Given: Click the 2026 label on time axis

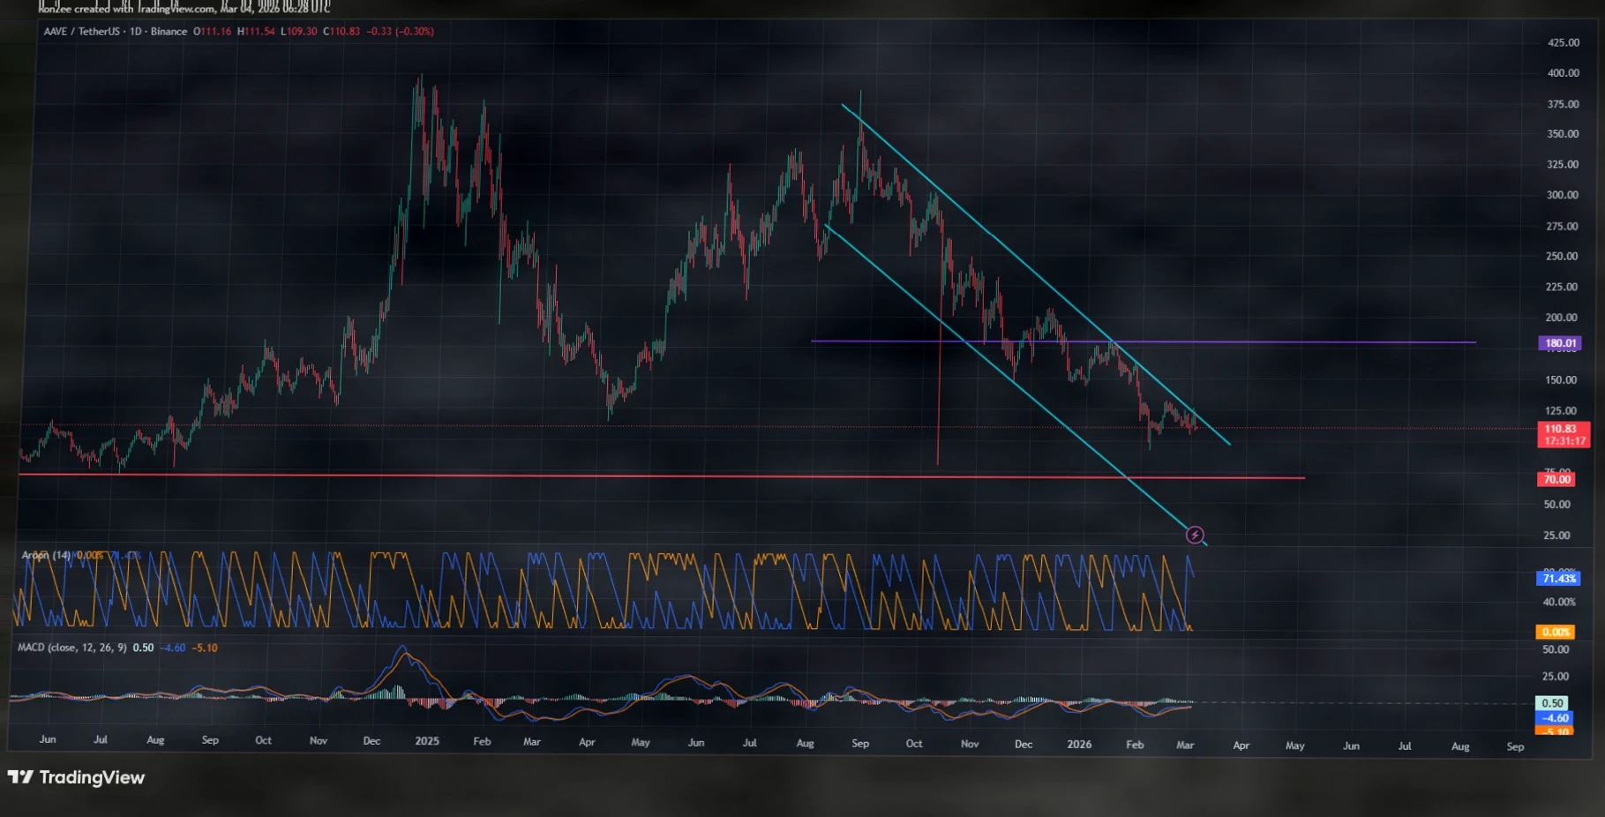Looking at the screenshot, I should 1079,744.
